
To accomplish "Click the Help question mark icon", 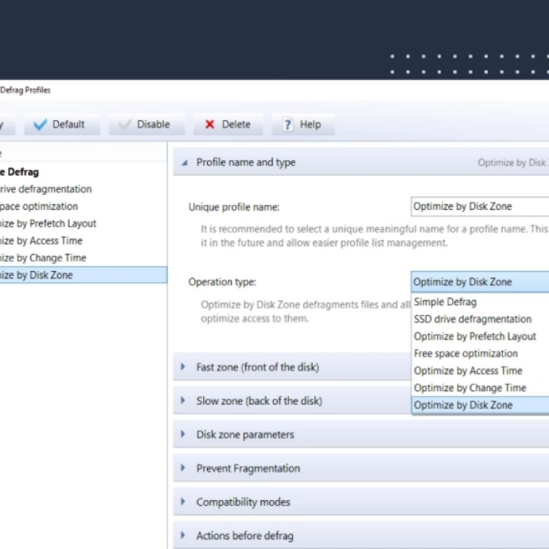I will click(x=288, y=124).
